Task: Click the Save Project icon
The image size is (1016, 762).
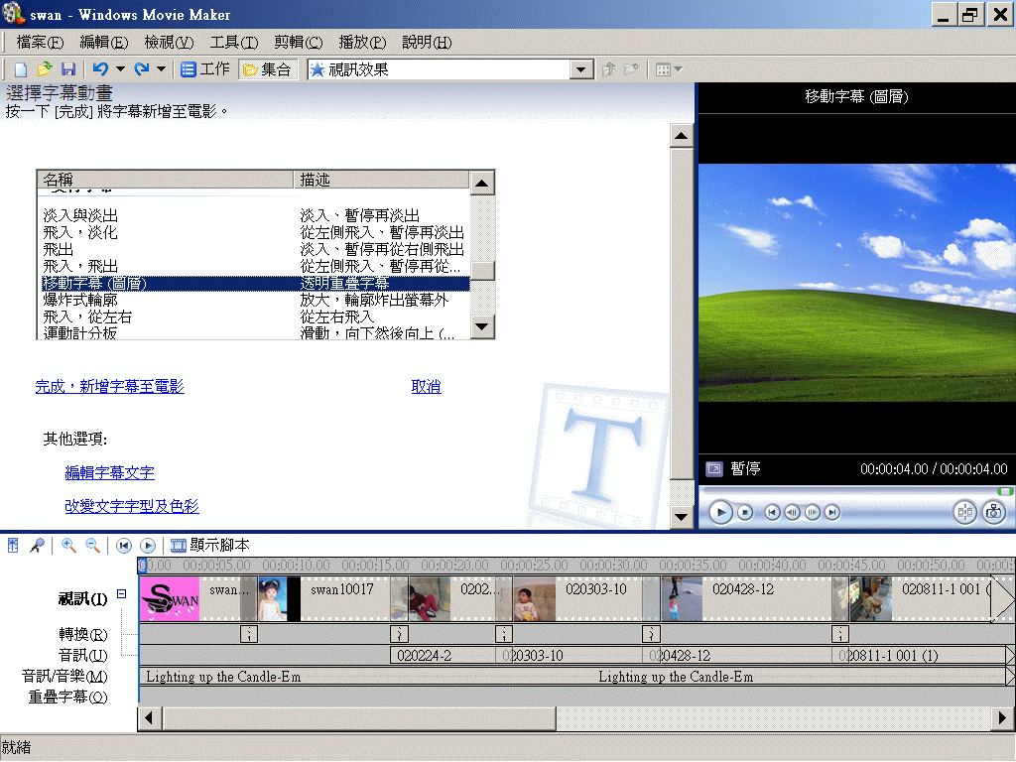Action: pos(68,68)
